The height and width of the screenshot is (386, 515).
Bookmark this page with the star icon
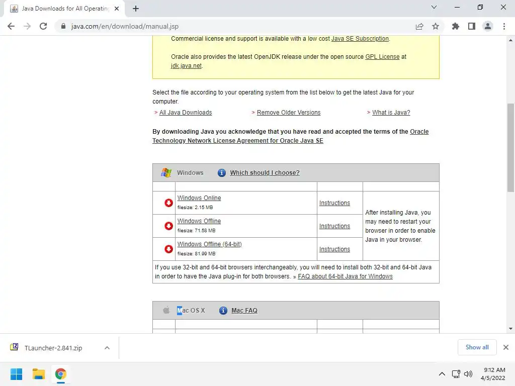(x=436, y=26)
